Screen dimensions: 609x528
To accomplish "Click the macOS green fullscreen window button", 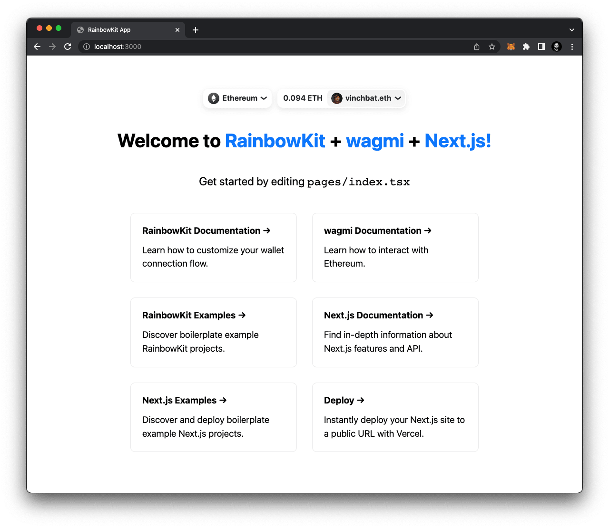I will [x=59, y=28].
